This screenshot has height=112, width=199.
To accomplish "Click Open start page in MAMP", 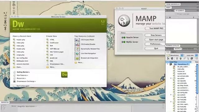I will click(x=155, y=40).
